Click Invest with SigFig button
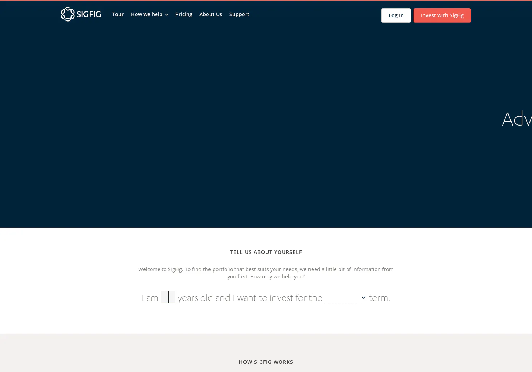Viewport: 532px width, 372px height. tap(442, 15)
